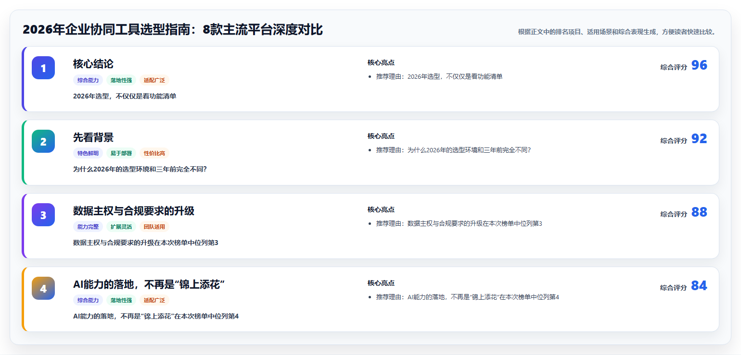Click bullet 推荐理由：为什么2026年的选型环境

point(454,150)
